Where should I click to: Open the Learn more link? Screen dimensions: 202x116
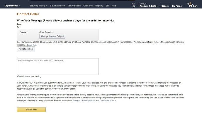click(32, 45)
